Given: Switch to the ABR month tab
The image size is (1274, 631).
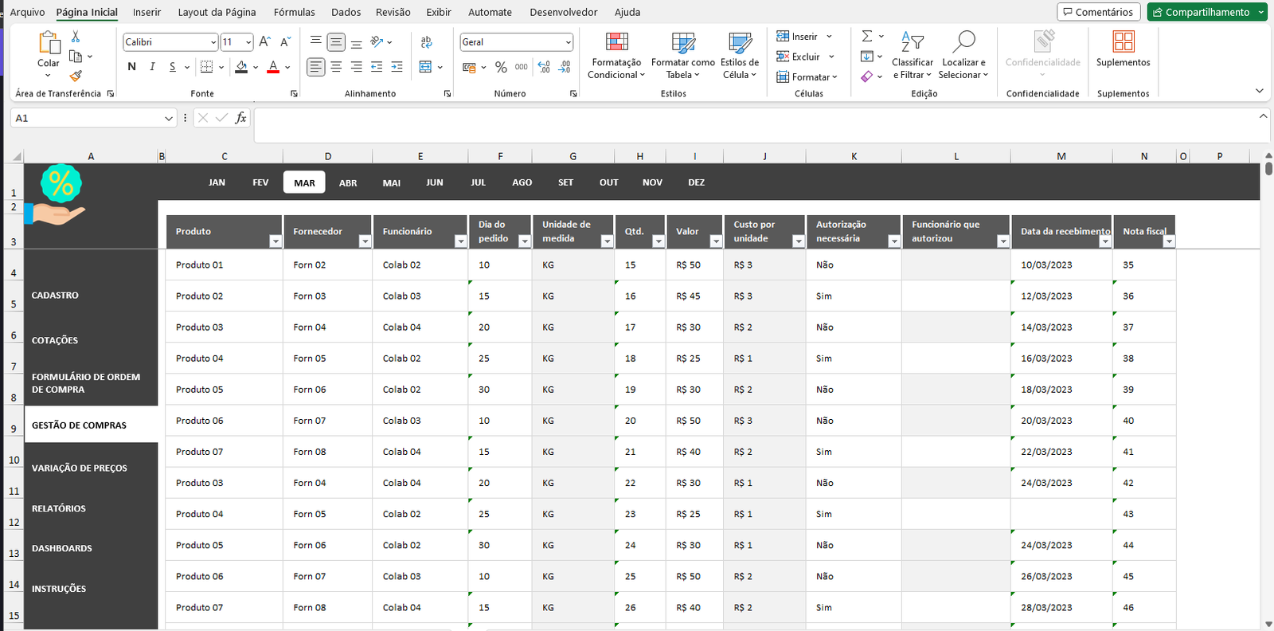Looking at the screenshot, I should point(348,182).
